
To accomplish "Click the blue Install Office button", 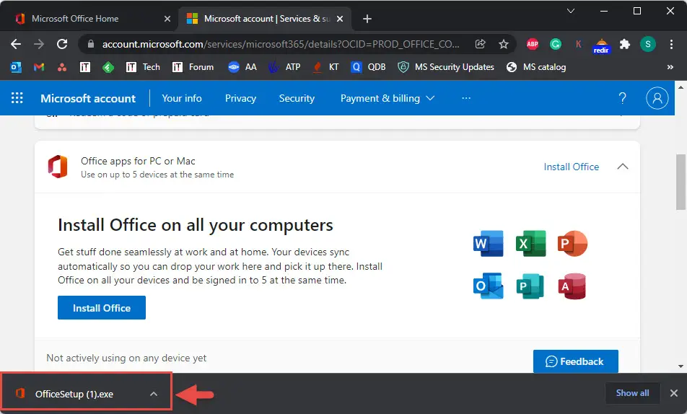I will 102,307.
